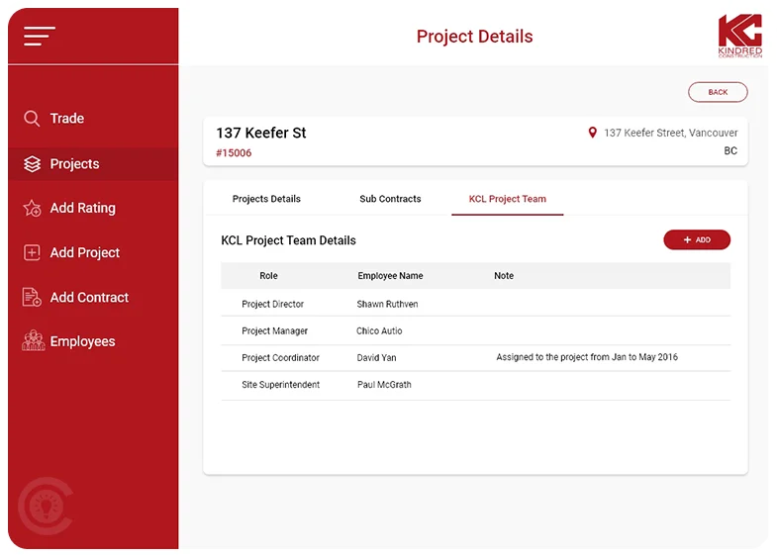This screenshot has height=557, width=777.
Task: Switch to the Projects Details tab
Action: point(266,199)
